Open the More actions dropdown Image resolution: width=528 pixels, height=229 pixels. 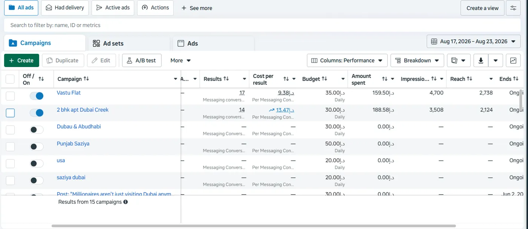pos(180,60)
